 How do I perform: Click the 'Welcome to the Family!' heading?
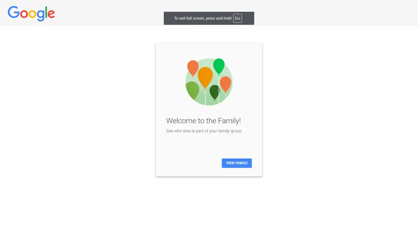click(203, 121)
